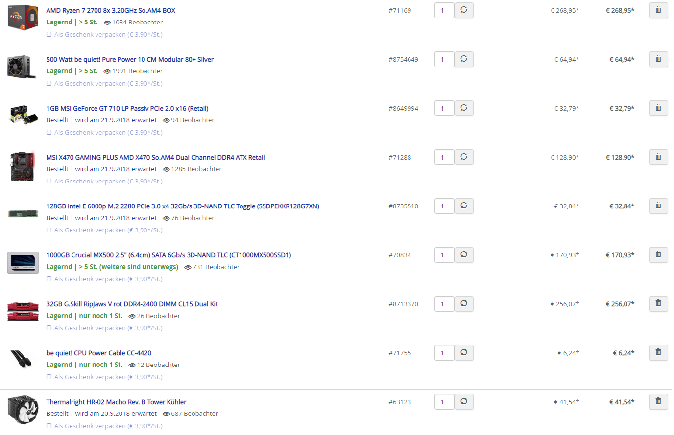Open the AMD Ryzen 7 2700 product link
674x435 pixels.
click(111, 10)
